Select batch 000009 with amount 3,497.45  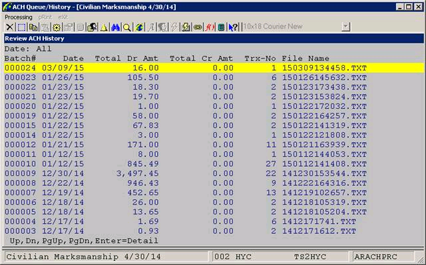click(214, 173)
